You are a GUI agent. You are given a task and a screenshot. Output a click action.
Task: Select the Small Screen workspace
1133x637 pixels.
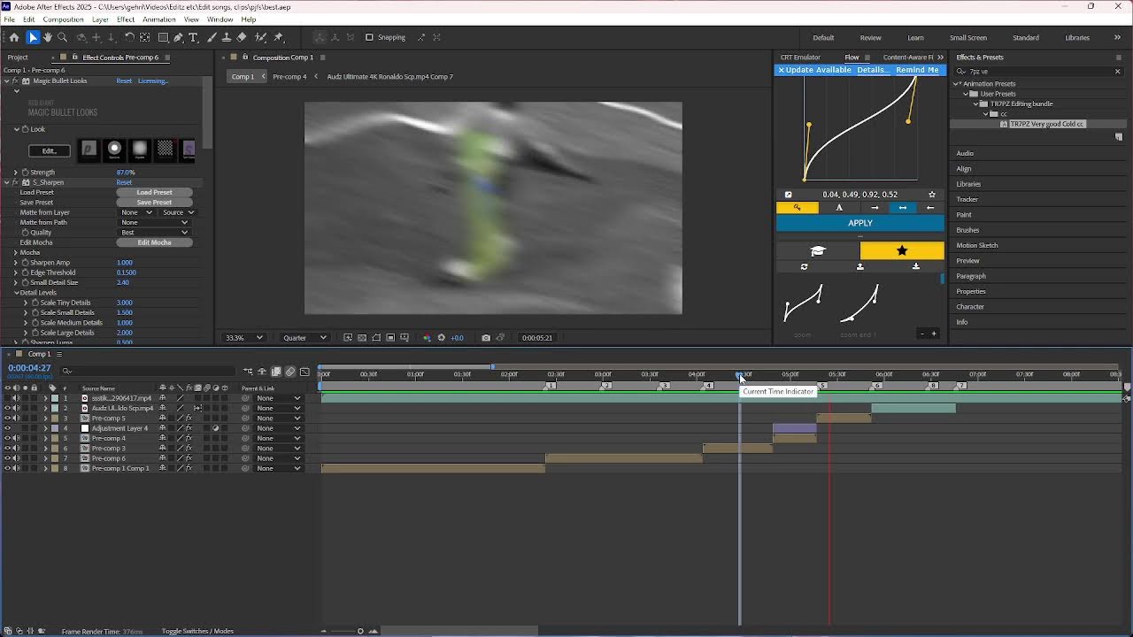[x=968, y=38]
